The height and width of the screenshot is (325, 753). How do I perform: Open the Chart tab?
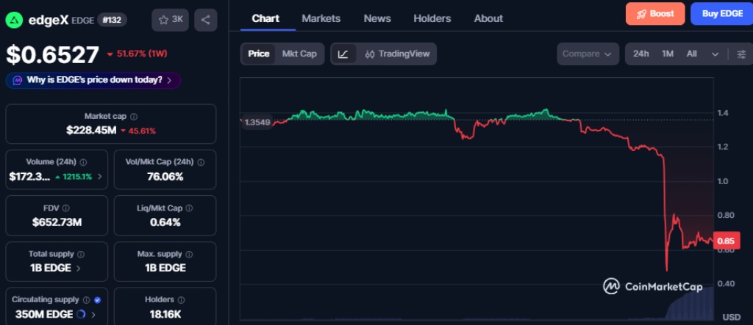click(x=265, y=18)
